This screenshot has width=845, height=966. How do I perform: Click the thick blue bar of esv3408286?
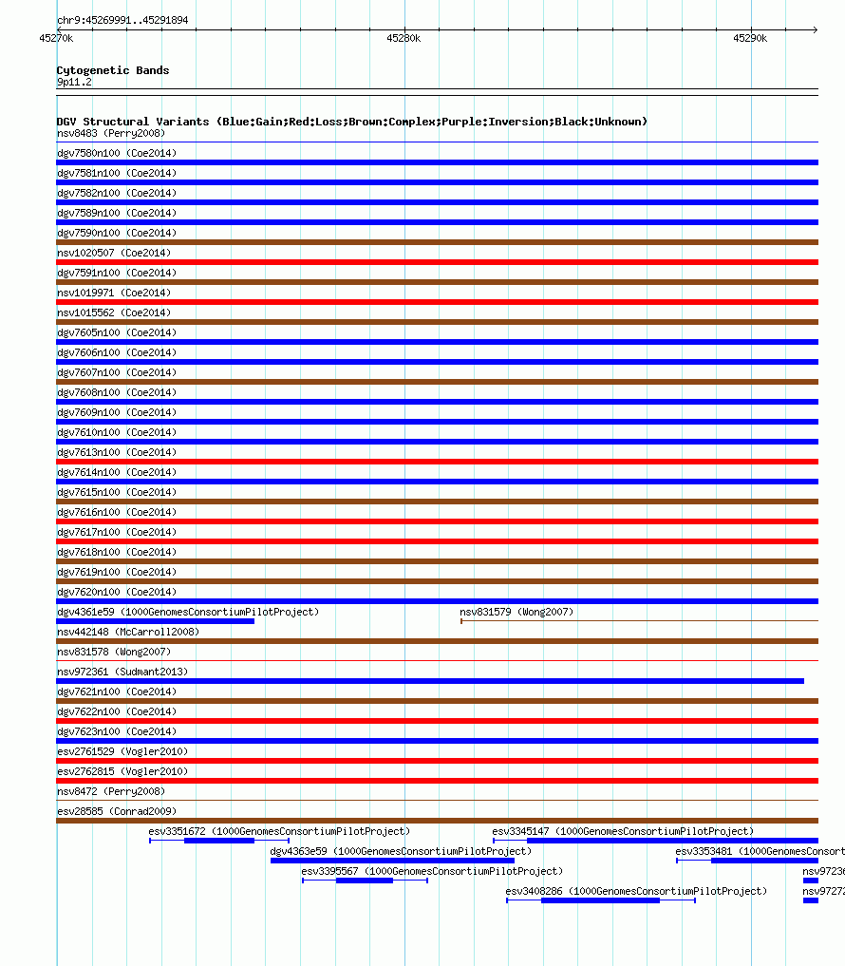point(600,900)
